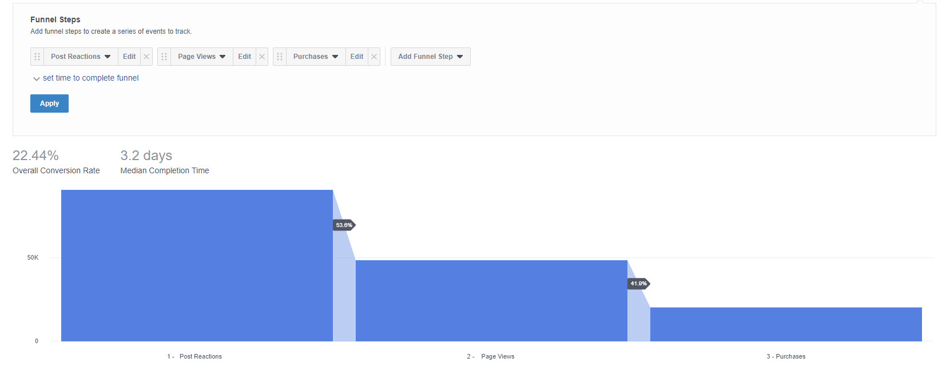This screenshot has height=374, width=938.
Task: Select the Post Reactions funnel bar
Action: tap(197, 265)
